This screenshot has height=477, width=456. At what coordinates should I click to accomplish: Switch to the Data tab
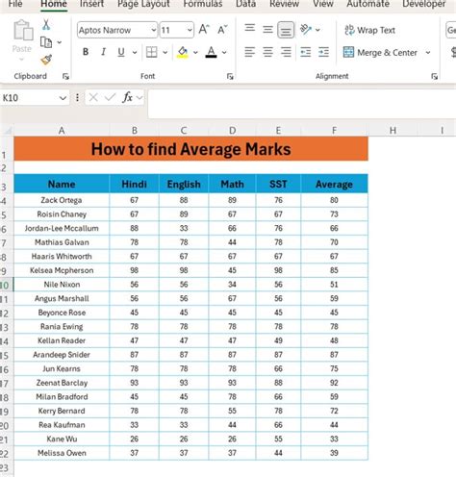coord(245,4)
